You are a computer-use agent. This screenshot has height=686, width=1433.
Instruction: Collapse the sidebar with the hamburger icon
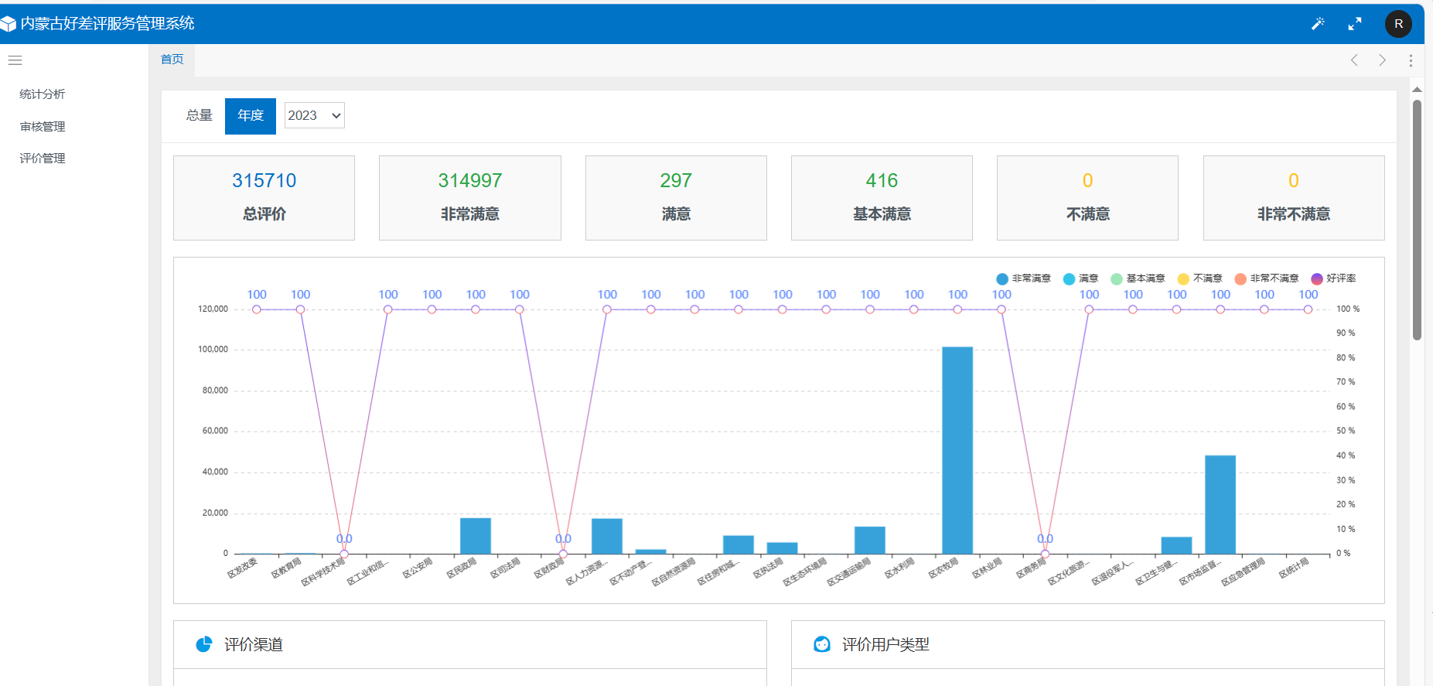click(x=15, y=60)
